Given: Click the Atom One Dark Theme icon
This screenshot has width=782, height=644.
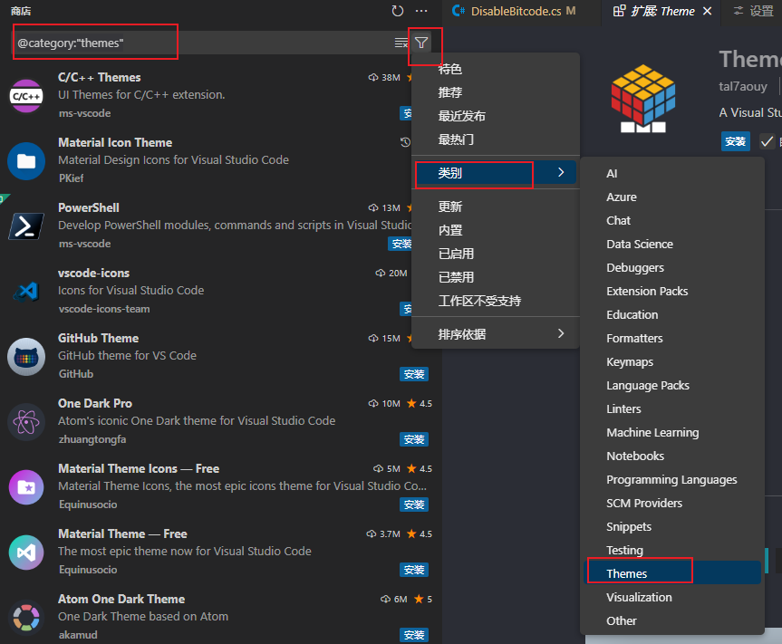Looking at the screenshot, I should pyautogui.click(x=26, y=618).
